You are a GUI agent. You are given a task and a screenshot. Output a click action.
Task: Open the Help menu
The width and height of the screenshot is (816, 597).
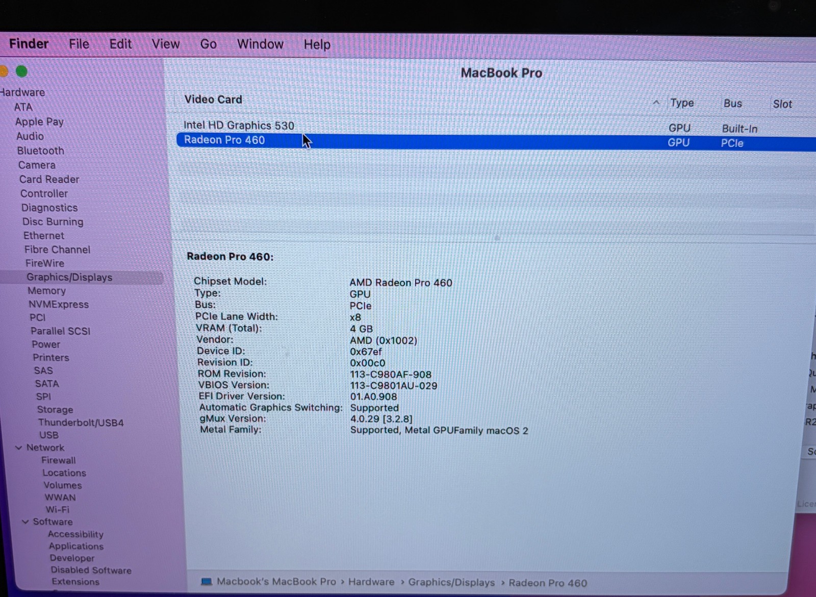317,45
